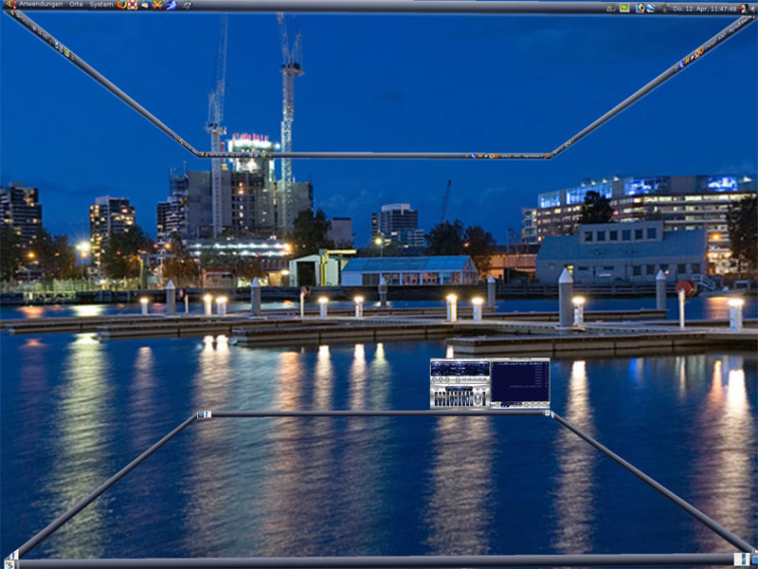This screenshot has height=569, width=758.
Task: Click the media player track display
Action: [x=460, y=367]
